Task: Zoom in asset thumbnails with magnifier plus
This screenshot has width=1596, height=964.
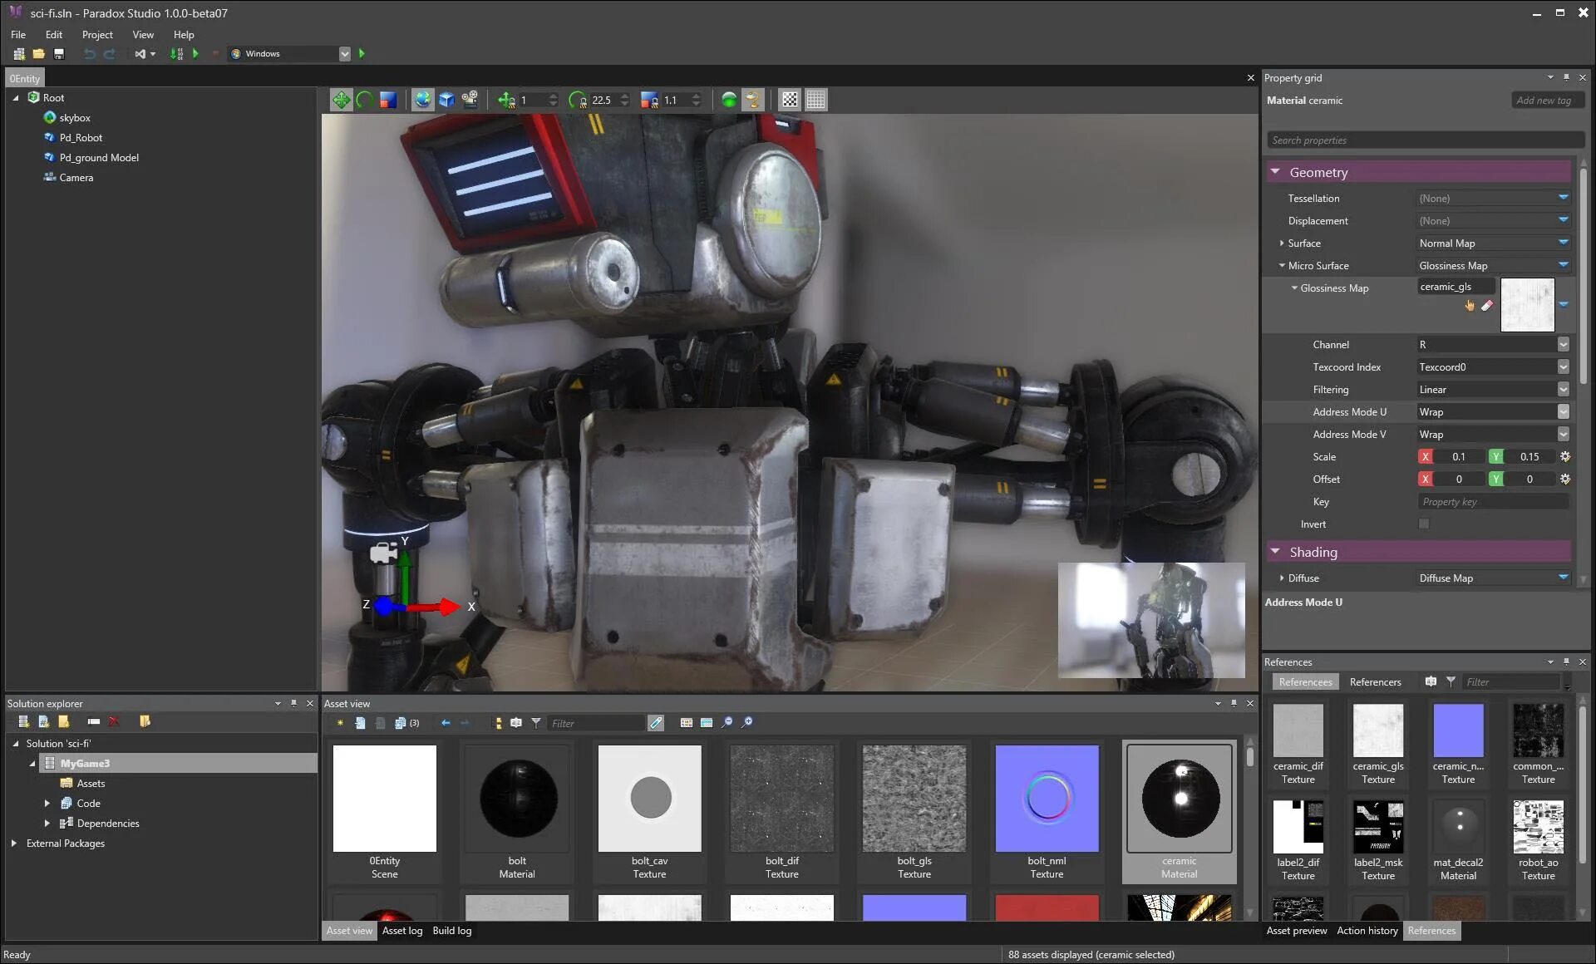Action: [747, 723]
